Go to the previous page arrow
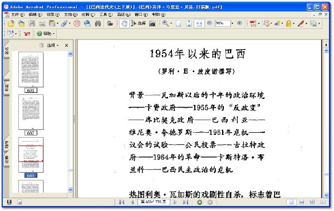This screenshot has height=211, width=334. click(132, 202)
